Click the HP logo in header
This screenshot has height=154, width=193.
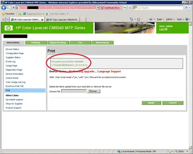pos(9,28)
